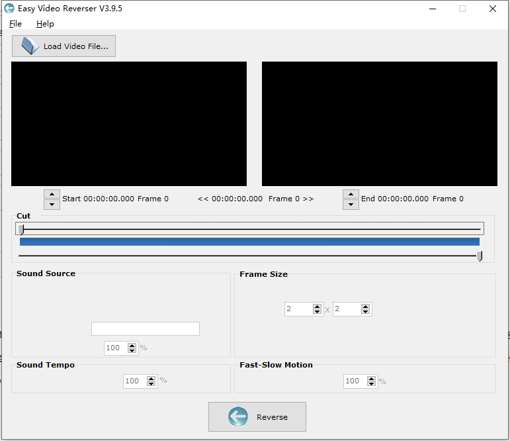Step forward with >> frame control
510x441 pixels.
(x=308, y=199)
